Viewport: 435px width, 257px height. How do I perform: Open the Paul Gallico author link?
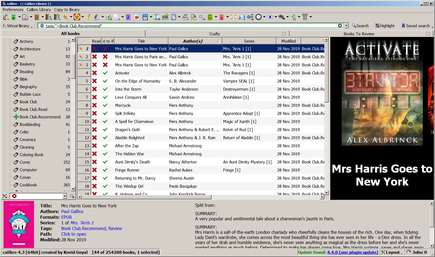(x=72, y=212)
